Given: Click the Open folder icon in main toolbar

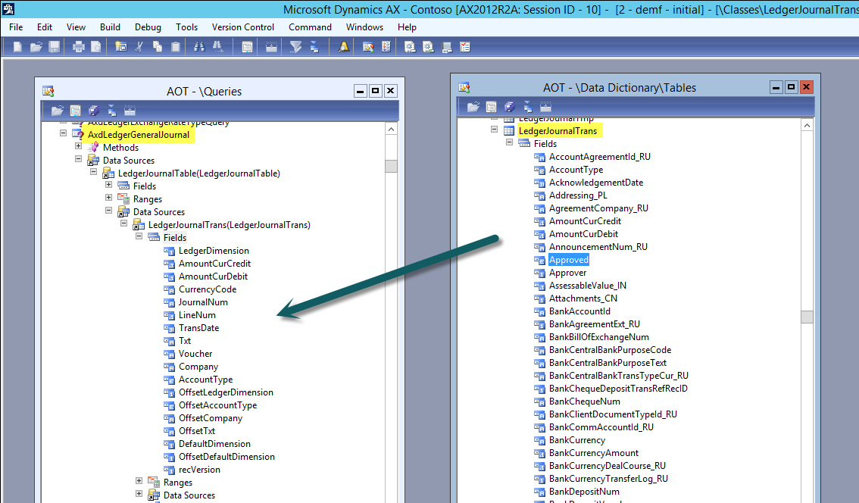Looking at the screenshot, I should pyautogui.click(x=36, y=47).
